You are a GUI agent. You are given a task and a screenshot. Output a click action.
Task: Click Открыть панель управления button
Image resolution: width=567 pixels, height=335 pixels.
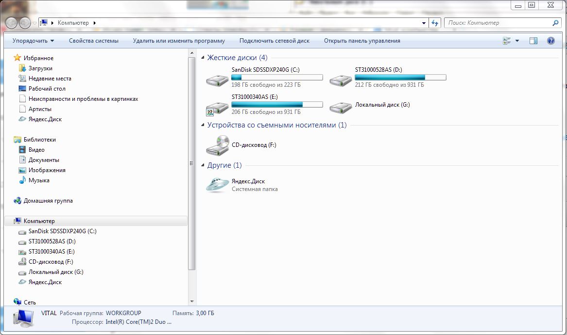362,41
